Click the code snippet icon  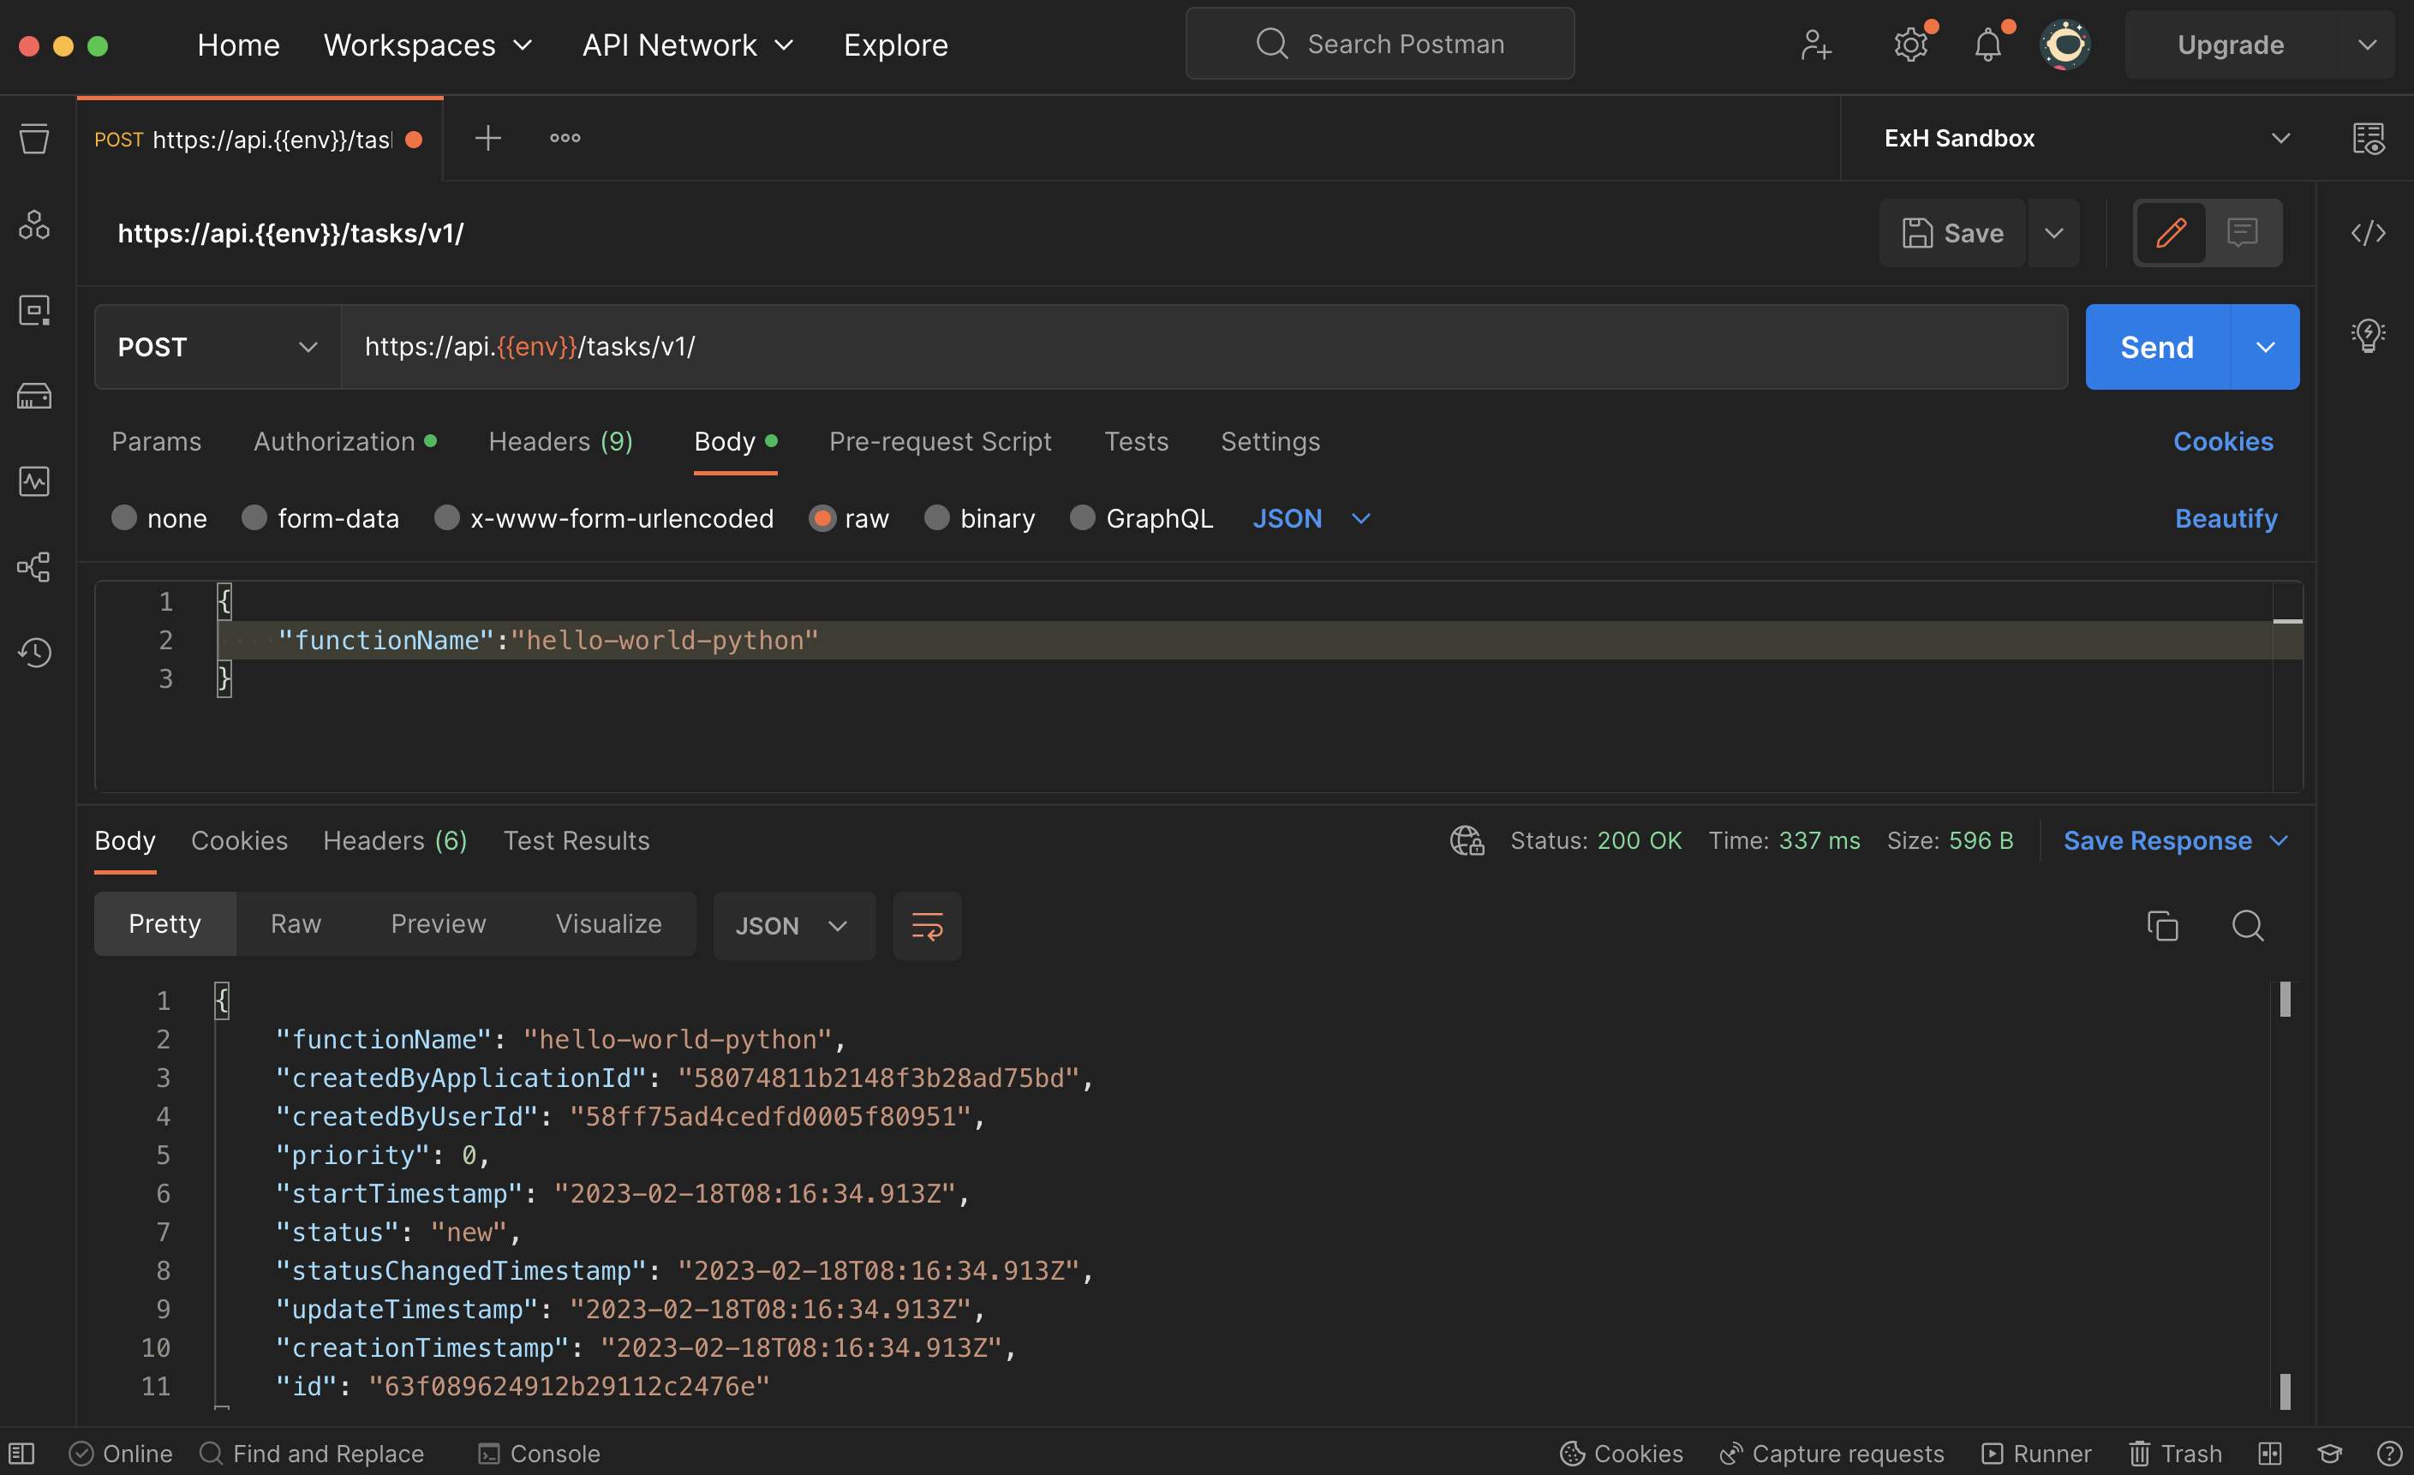click(2367, 233)
